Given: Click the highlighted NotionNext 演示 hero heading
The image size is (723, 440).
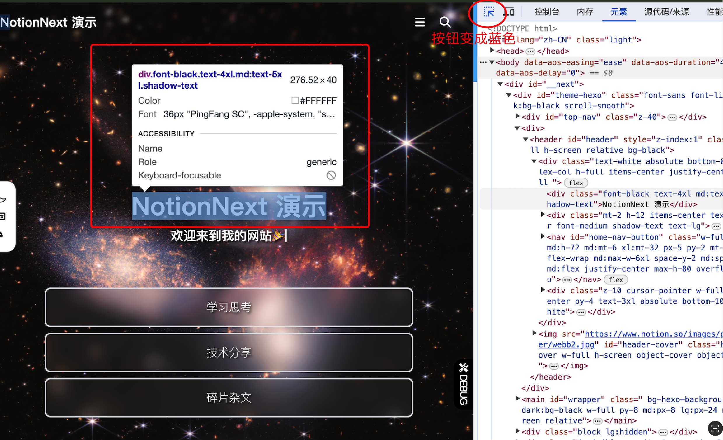Looking at the screenshot, I should 229,206.
